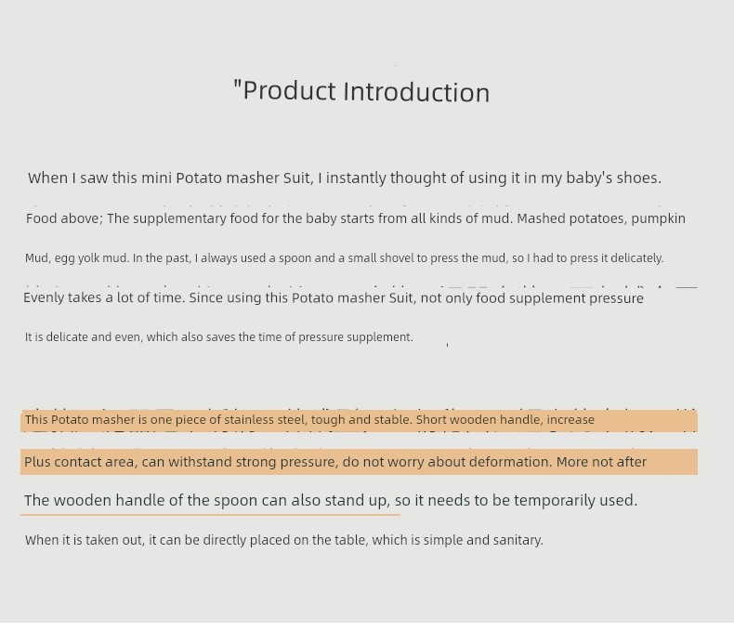Click the orange underline beneath the spoon sentence

[210, 515]
